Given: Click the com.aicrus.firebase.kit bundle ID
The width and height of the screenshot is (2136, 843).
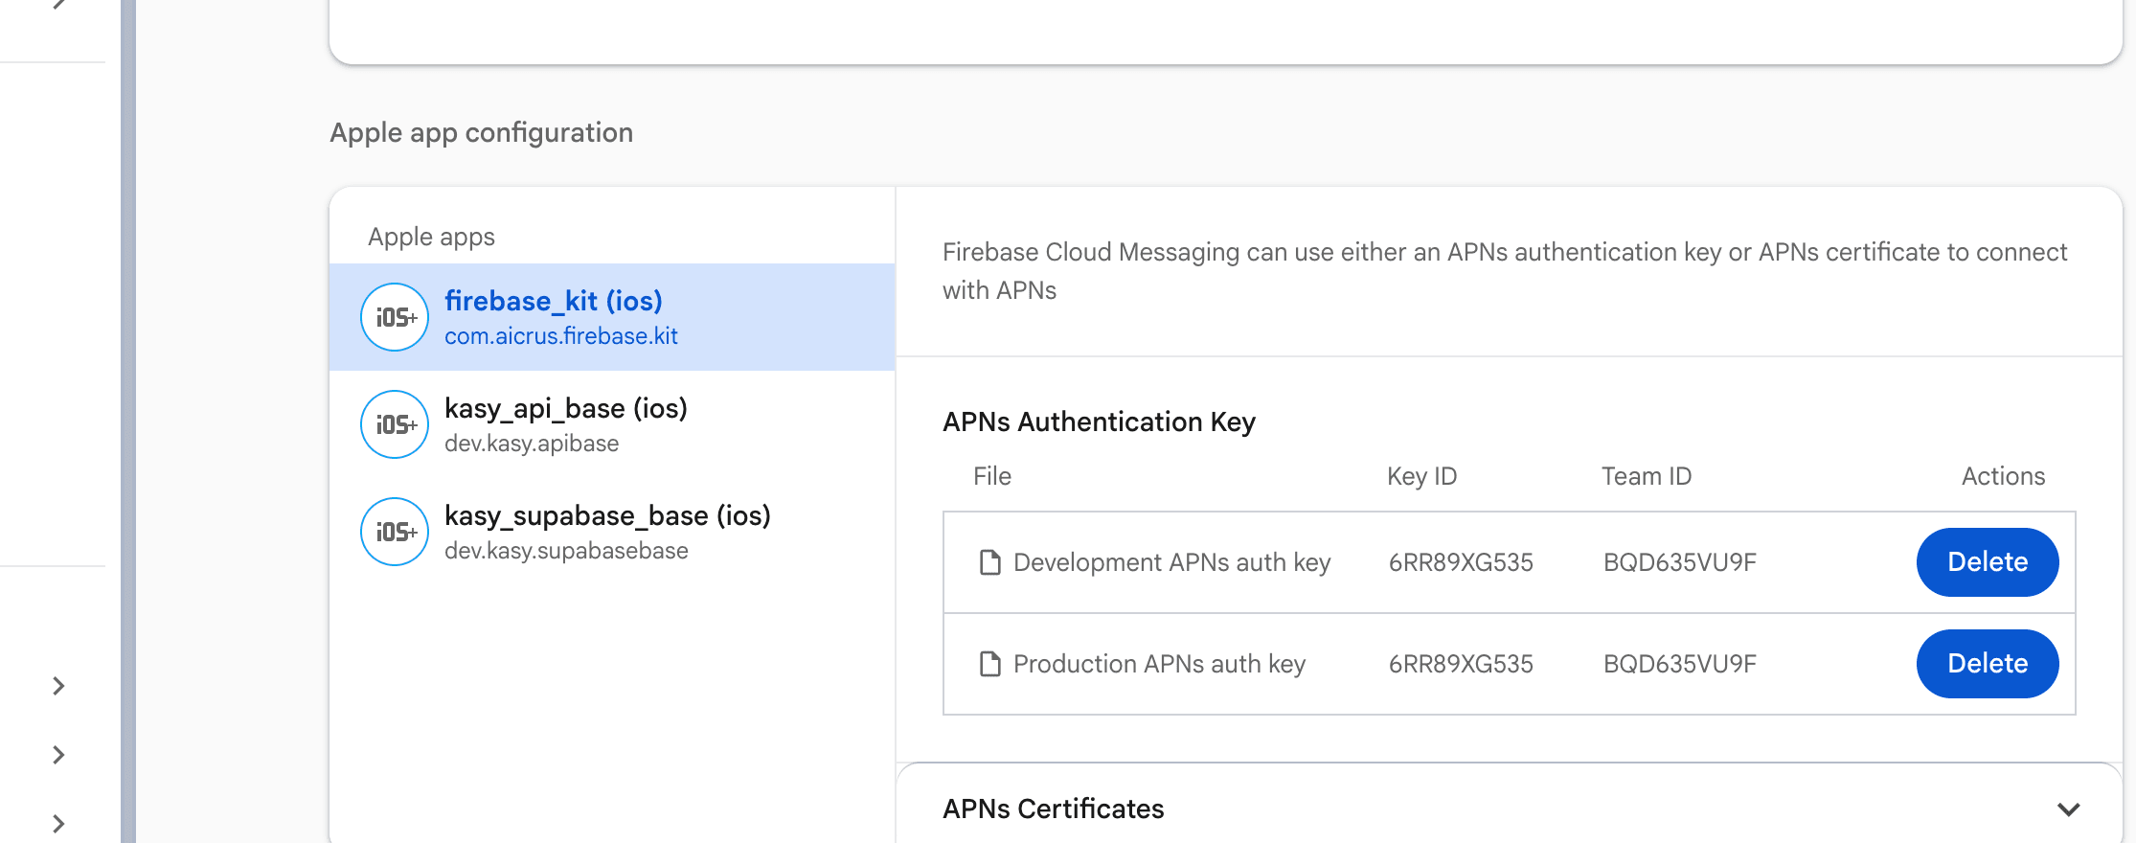Looking at the screenshot, I should pyautogui.click(x=561, y=336).
